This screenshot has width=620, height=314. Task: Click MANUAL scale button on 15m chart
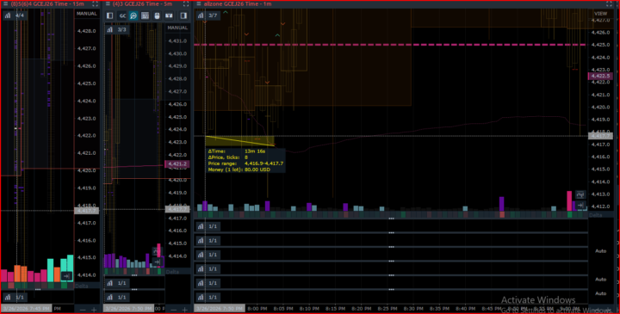tap(87, 14)
